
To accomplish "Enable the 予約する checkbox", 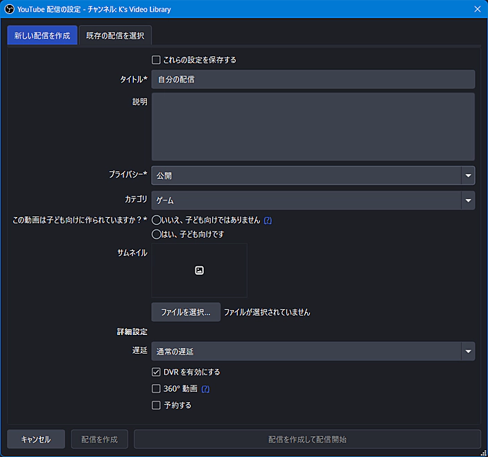I will click(x=156, y=405).
